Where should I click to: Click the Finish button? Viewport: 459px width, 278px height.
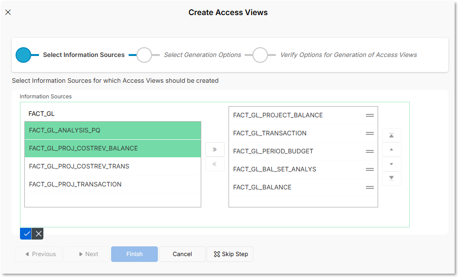click(134, 254)
